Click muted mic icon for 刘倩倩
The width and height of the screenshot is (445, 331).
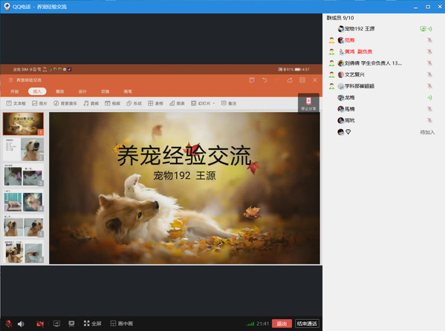[x=429, y=63]
